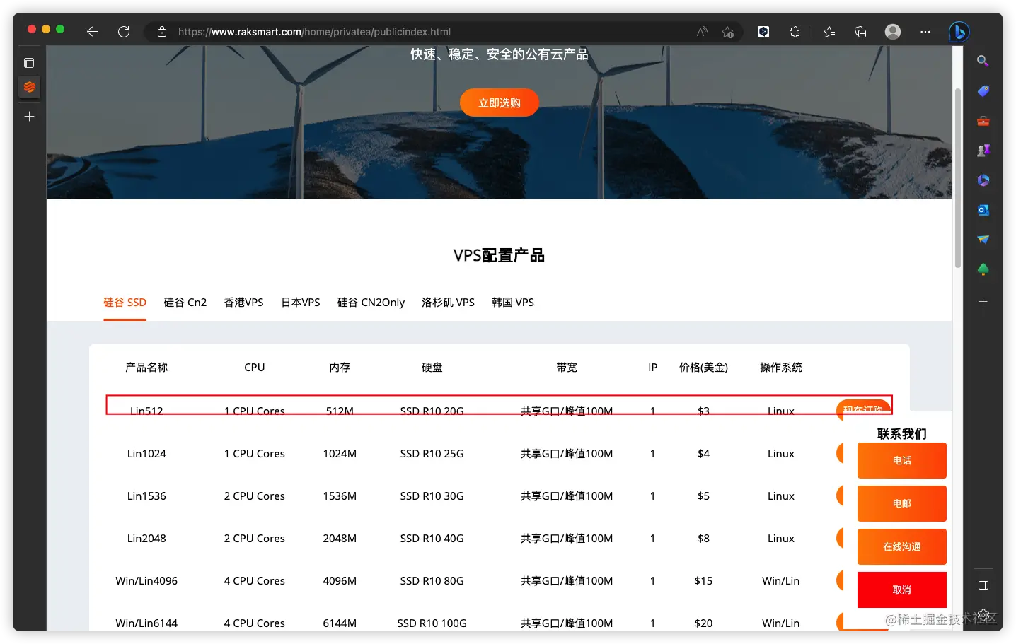Reload the current page

124,32
